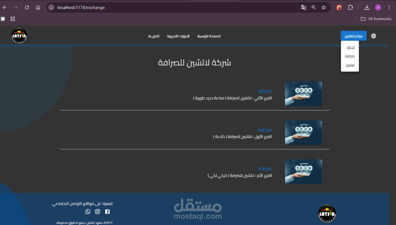Open All Bookmarks folder

click(x=376, y=19)
